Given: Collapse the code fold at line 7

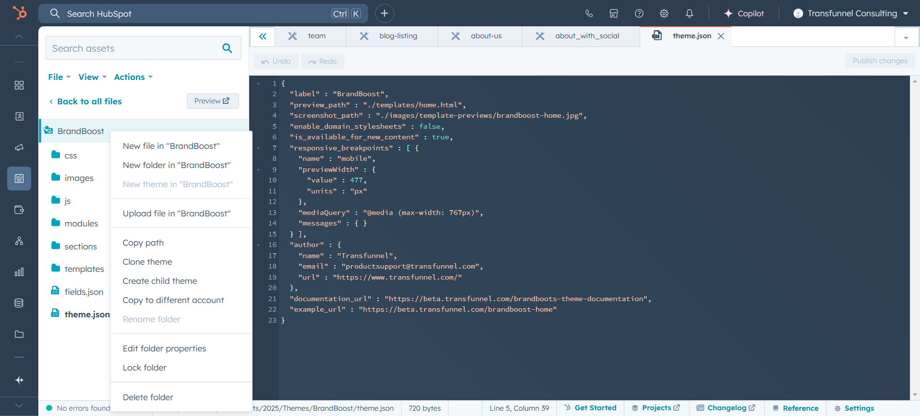Looking at the screenshot, I should coord(258,148).
